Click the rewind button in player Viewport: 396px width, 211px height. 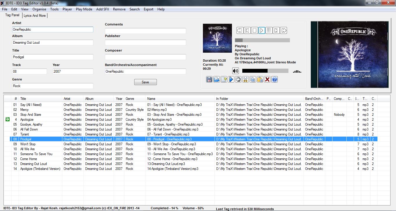tap(240, 30)
